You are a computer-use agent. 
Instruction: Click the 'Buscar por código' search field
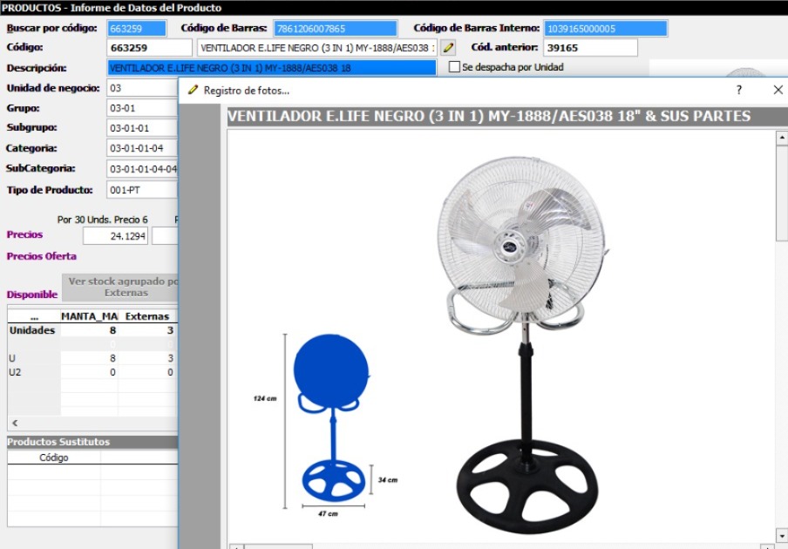point(136,29)
